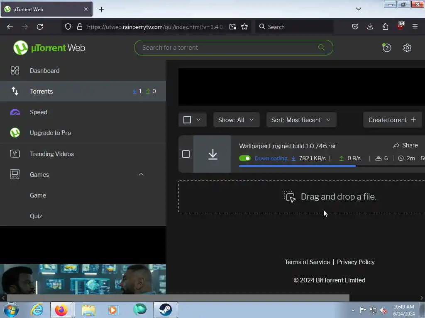This screenshot has width=425, height=318.
Task: Click the Games console icon
Action: (15, 174)
